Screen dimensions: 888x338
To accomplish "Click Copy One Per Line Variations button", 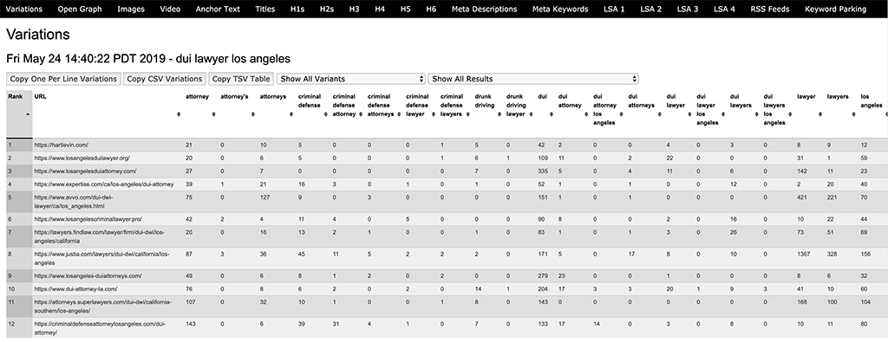I will (63, 79).
